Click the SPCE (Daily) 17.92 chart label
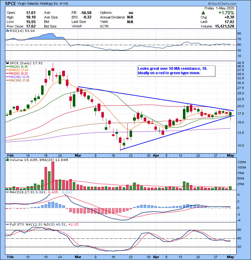251x260 pixels. (x=26, y=63)
